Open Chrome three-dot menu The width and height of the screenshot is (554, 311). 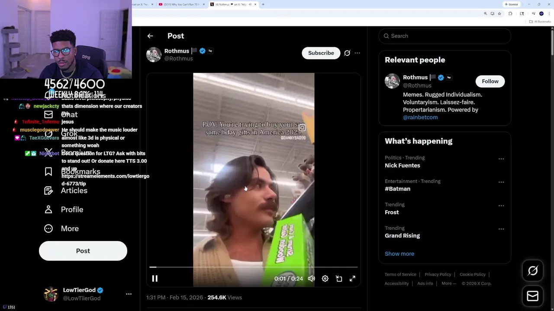[x=548, y=14]
